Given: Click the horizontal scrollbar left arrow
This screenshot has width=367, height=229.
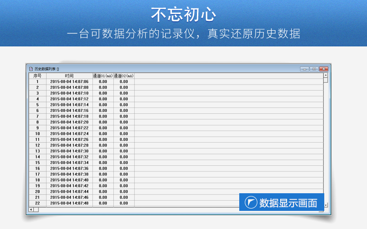Looking at the screenshot, I should [31, 209].
